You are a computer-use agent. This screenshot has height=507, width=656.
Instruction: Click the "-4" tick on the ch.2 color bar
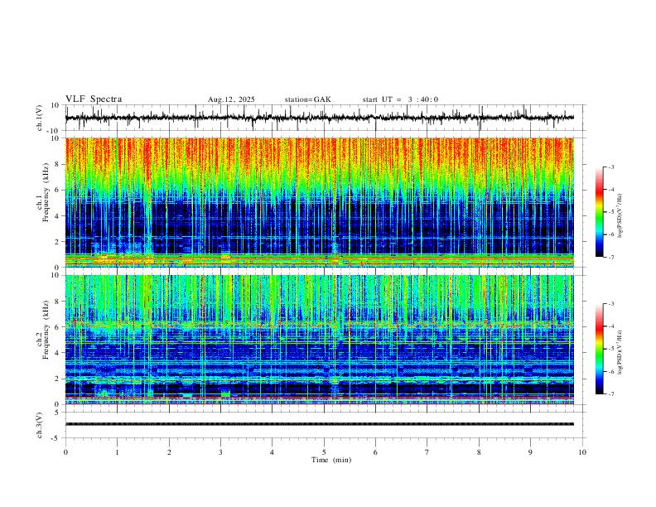pos(610,326)
